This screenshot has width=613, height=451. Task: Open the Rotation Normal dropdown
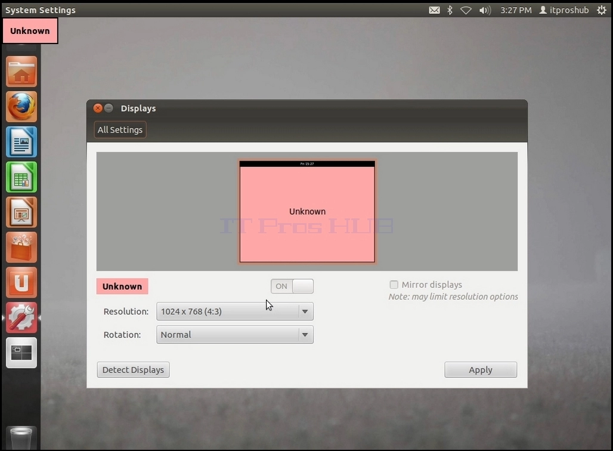(x=234, y=335)
